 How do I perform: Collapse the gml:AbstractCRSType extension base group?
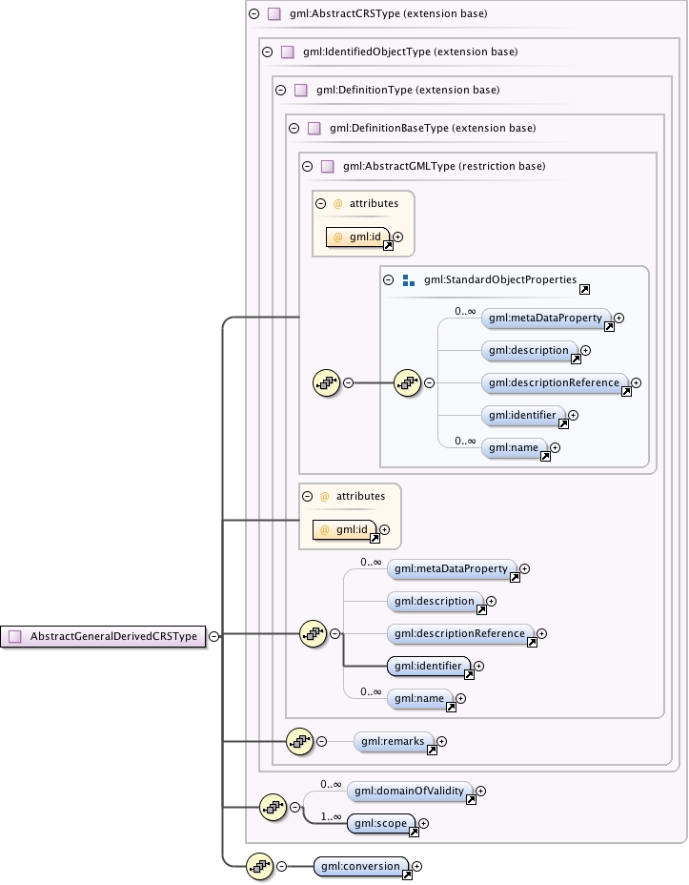(x=254, y=13)
